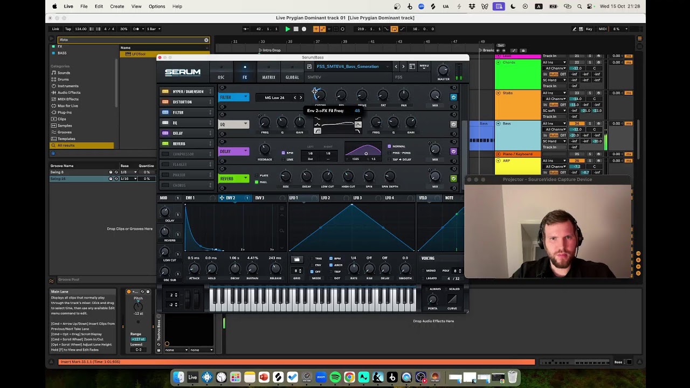Open the Filter effect module dropdown
This screenshot has width=690, height=388.
[x=245, y=98]
